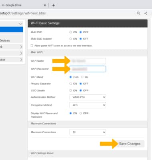This screenshot has width=152, height=160.
Task: Click the Save Changes button
Action: pos(130,144)
